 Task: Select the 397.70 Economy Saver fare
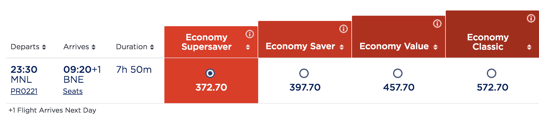(x=304, y=73)
